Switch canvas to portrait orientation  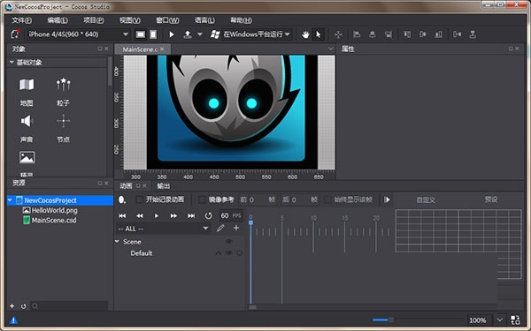[153, 34]
